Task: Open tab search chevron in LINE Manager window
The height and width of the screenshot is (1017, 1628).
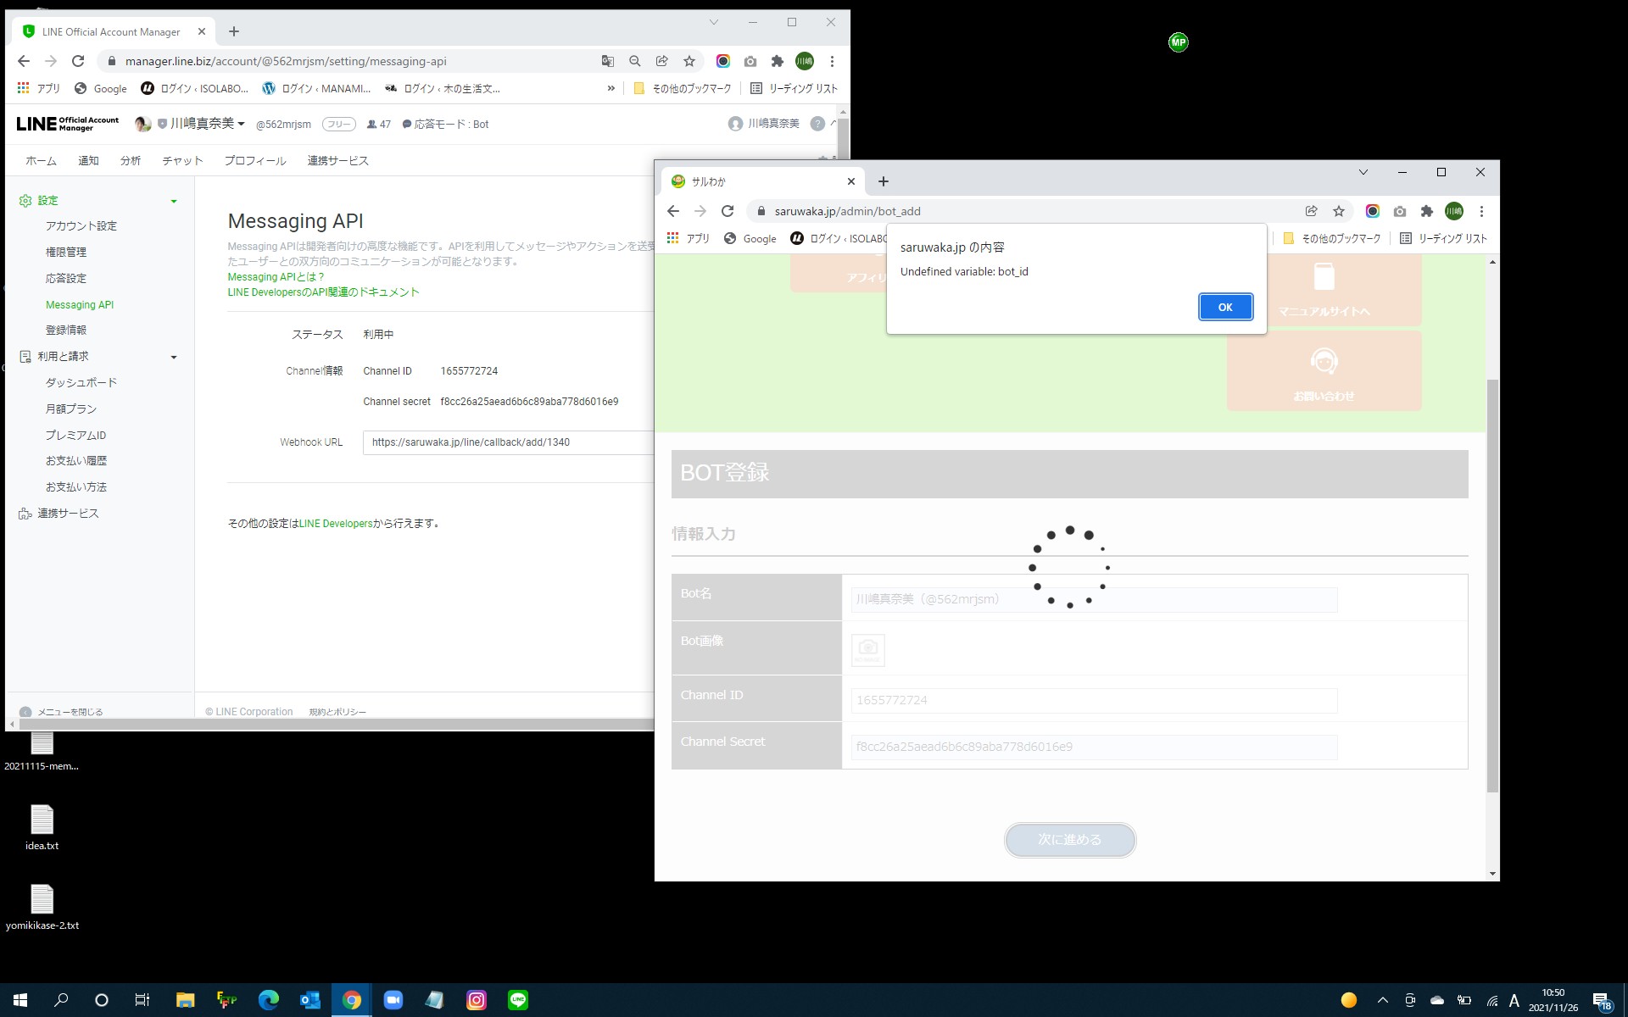Action: click(x=714, y=22)
